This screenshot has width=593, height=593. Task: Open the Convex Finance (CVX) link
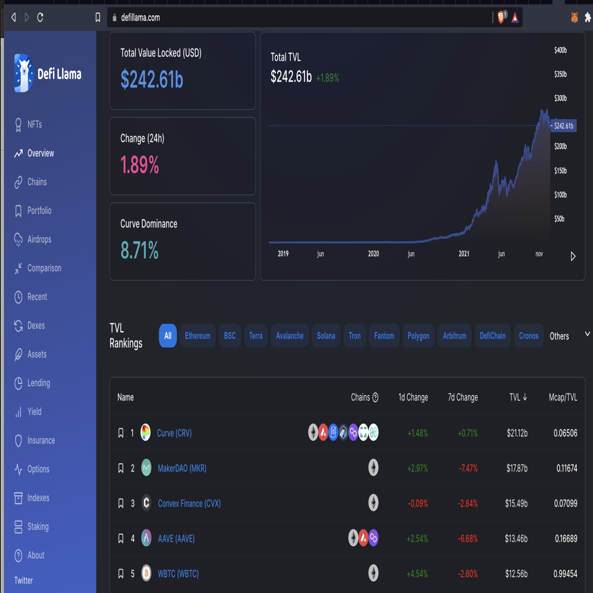pyautogui.click(x=189, y=503)
